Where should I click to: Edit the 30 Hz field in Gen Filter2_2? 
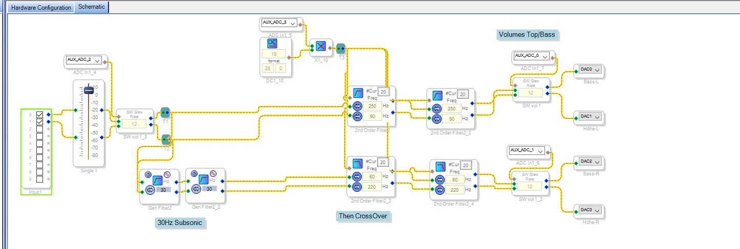(209, 189)
